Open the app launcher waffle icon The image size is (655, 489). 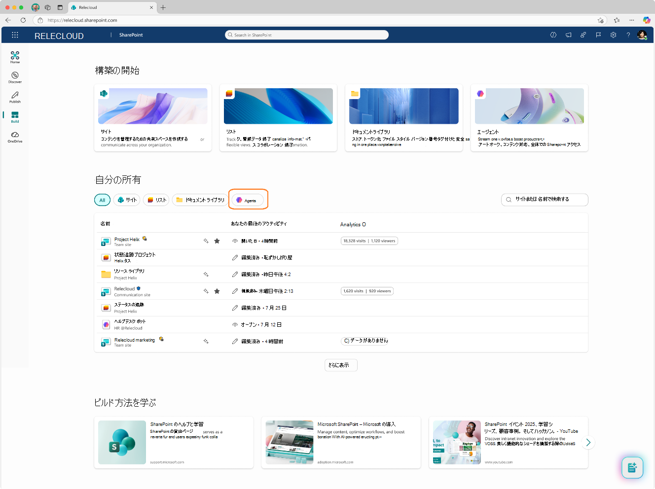(x=15, y=35)
